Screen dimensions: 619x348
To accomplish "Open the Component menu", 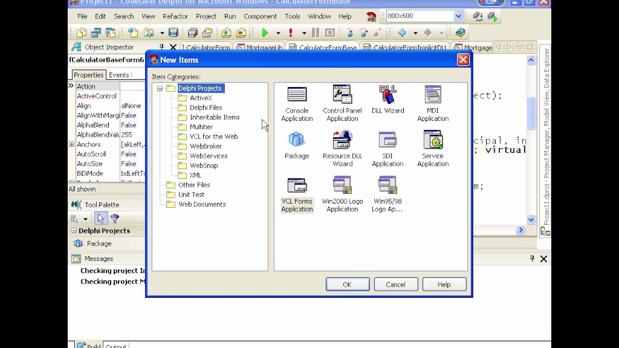I will pyautogui.click(x=260, y=16).
